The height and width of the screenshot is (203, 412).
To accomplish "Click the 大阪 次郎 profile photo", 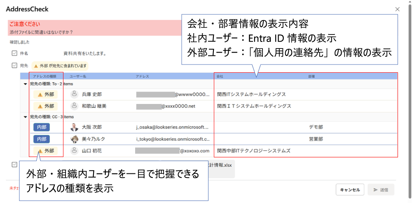I will tap(75, 127).
